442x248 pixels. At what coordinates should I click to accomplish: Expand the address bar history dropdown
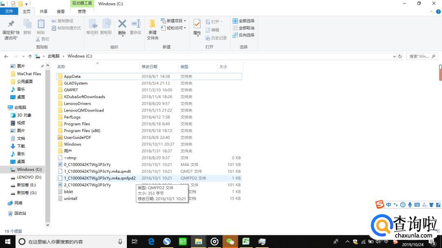coord(394,56)
